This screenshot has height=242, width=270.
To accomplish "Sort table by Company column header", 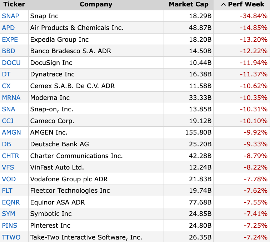I will (96, 4).
